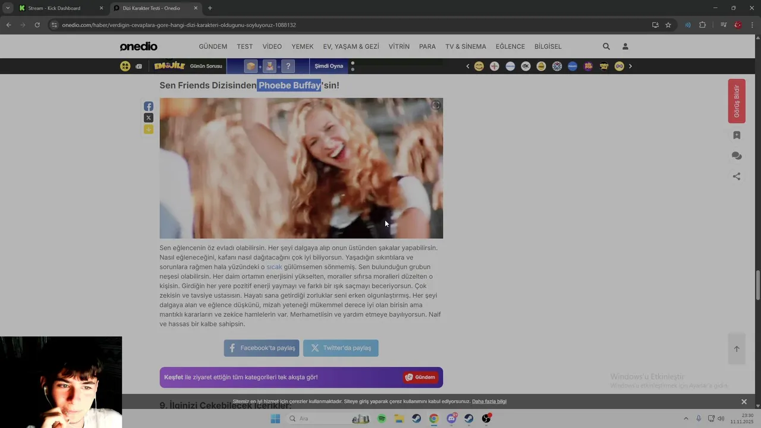
Task: Open the site search magnifier
Action: click(x=606, y=46)
